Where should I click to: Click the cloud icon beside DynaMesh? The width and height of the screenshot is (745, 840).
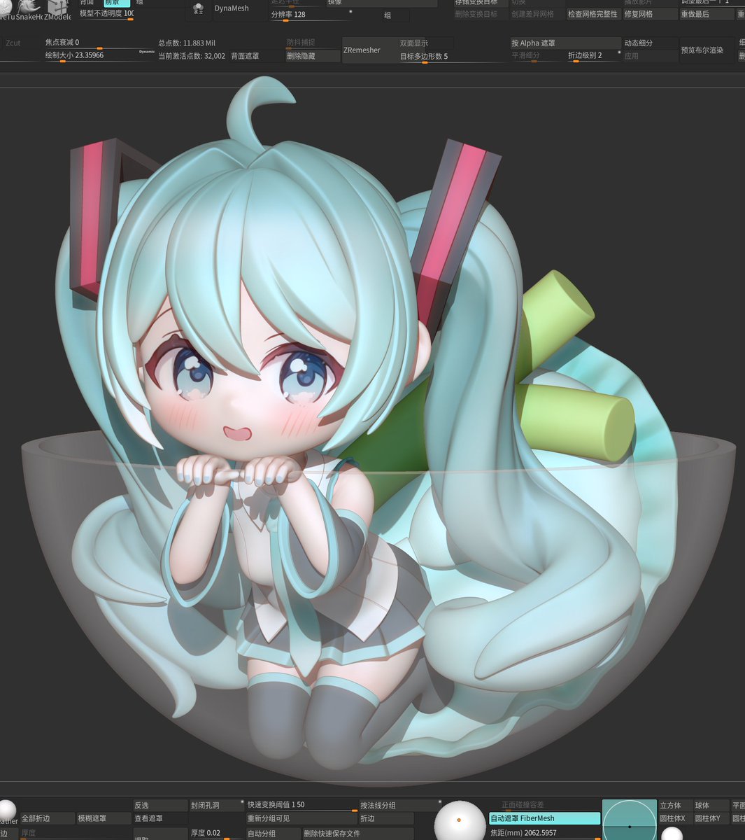tap(198, 8)
